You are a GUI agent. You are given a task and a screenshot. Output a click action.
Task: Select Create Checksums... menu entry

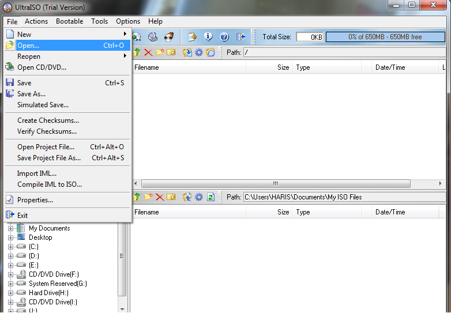pyautogui.click(x=67, y=120)
